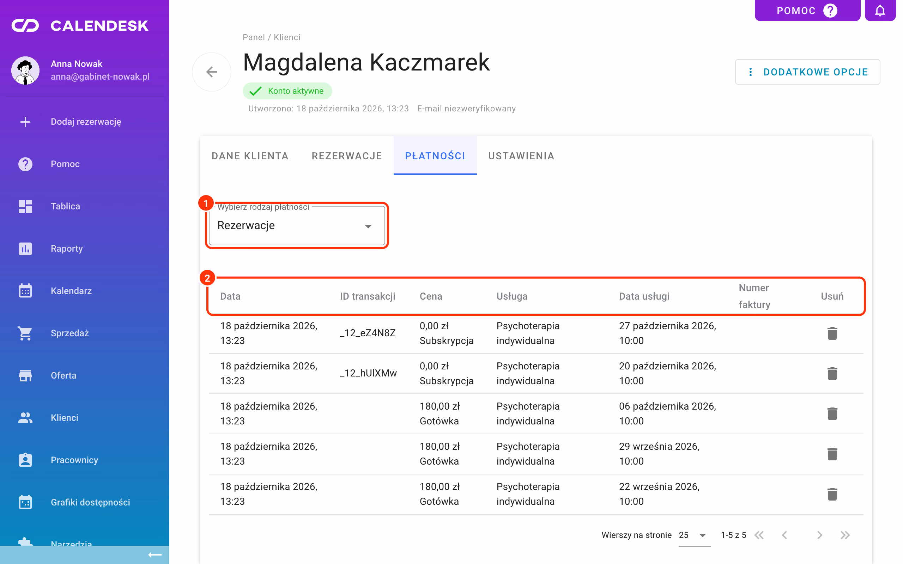The height and width of the screenshot is (564, 903).
Task: Click Calendesk logo
Action: click(x=80, y=25)
